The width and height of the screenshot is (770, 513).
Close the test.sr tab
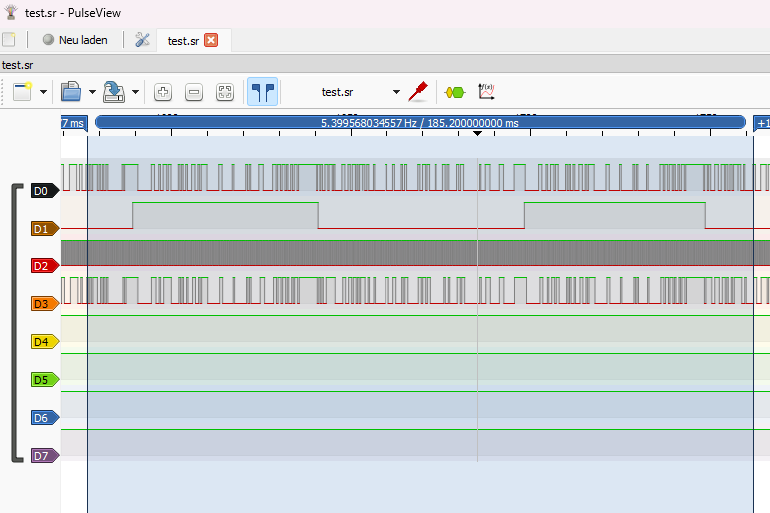(x=211, y=40)
